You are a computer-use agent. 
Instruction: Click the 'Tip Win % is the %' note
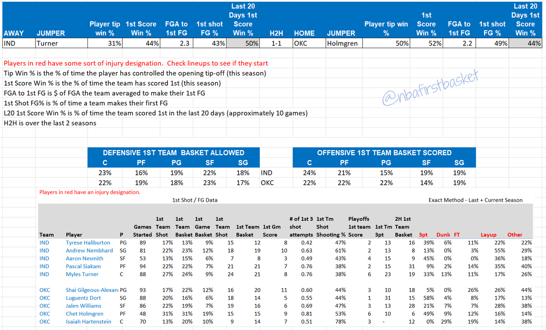(135, 73)
